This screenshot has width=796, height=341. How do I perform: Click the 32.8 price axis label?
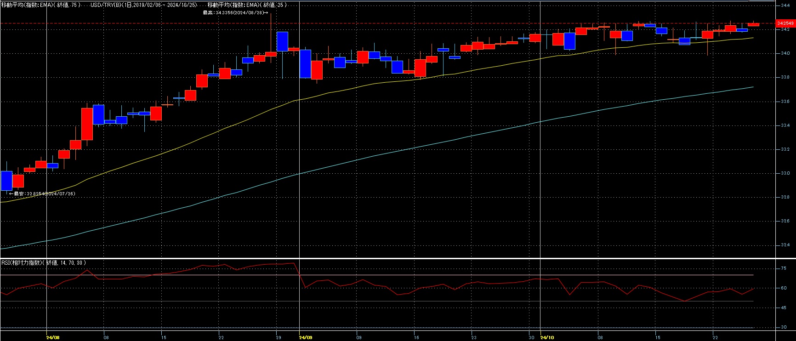(785, 197)
